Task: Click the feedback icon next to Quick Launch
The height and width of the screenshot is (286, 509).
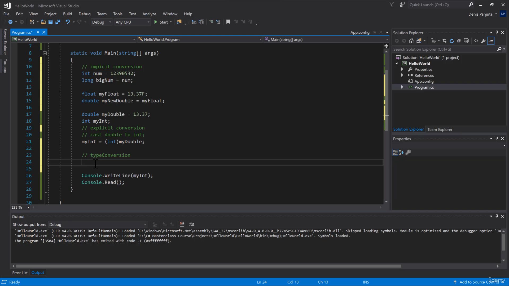Action: 402,5
